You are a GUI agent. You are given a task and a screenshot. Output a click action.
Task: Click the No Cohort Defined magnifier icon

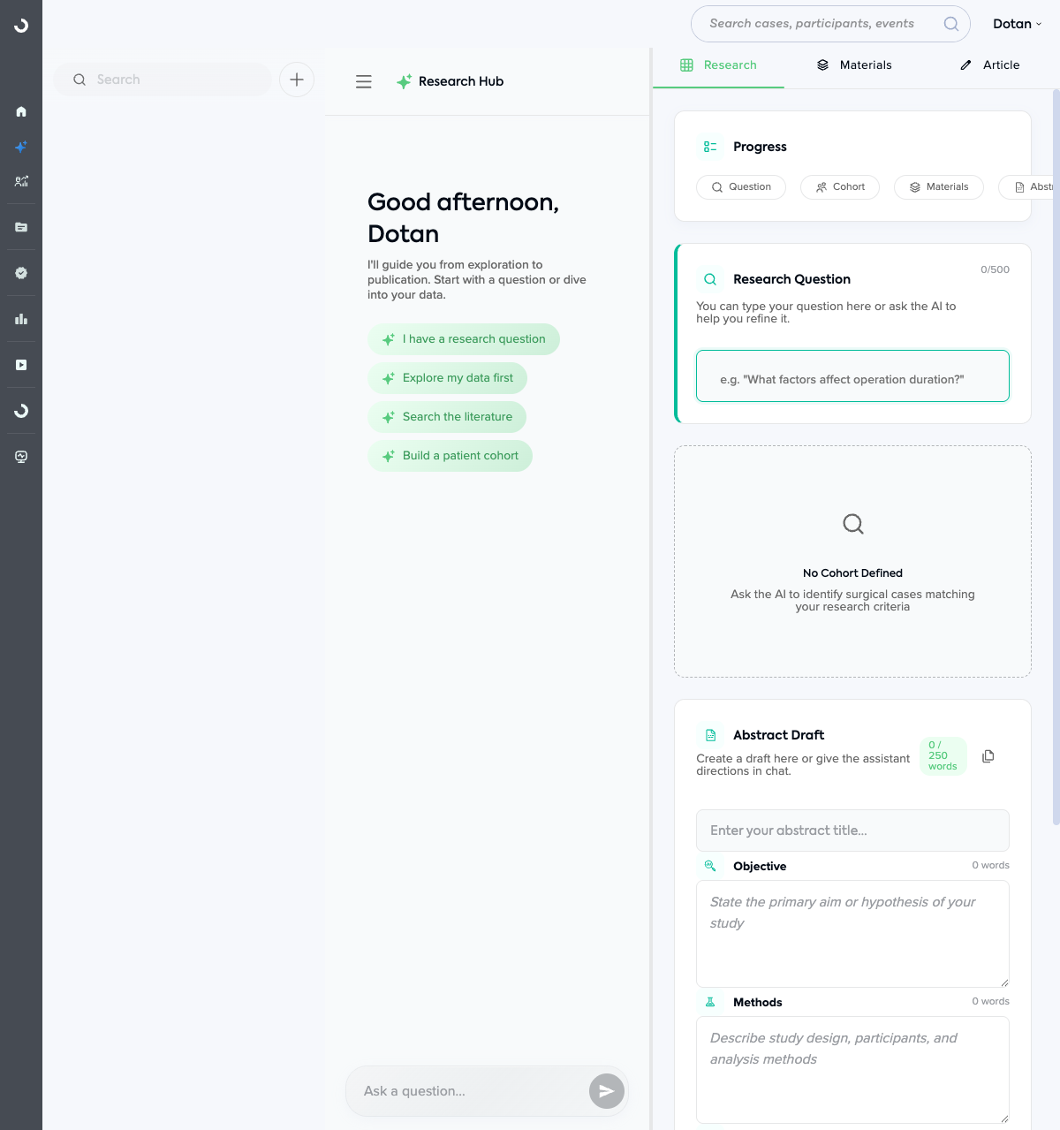[853, 524]
